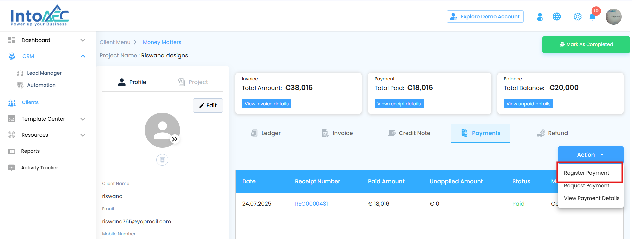632x239 pixels.
Task: Choose View Payment Details menu option
Action: tap(591, 198)
